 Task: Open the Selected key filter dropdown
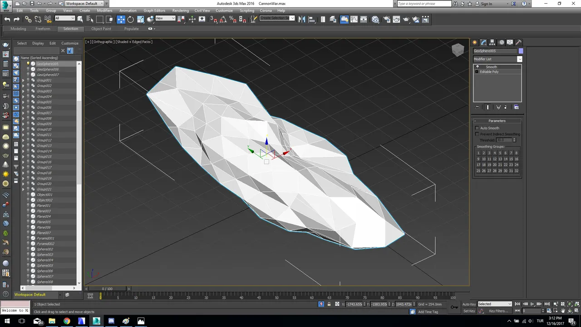495,304
